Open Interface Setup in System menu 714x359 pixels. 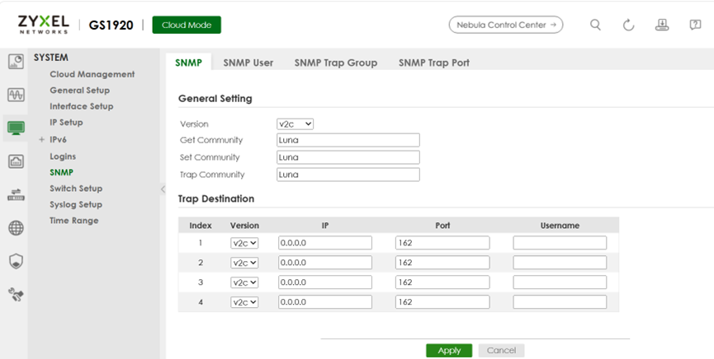pyautogui.click(x=82, y=106)
